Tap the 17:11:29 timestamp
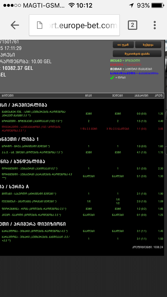 (x=13, y=48)
